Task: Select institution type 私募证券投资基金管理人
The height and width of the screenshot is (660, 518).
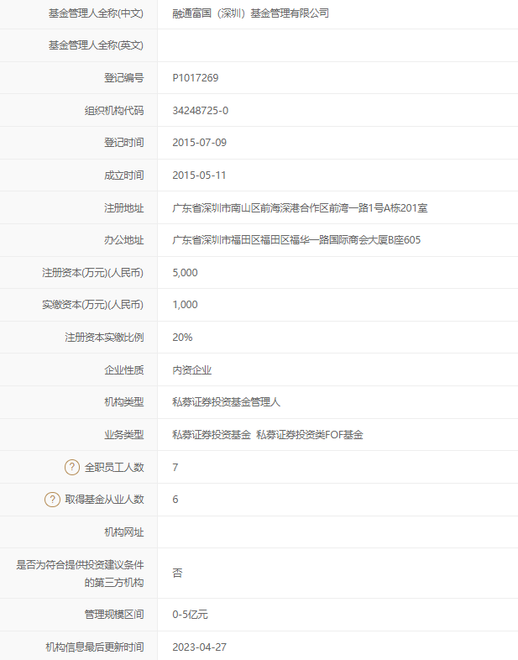Action: (227, 402)
